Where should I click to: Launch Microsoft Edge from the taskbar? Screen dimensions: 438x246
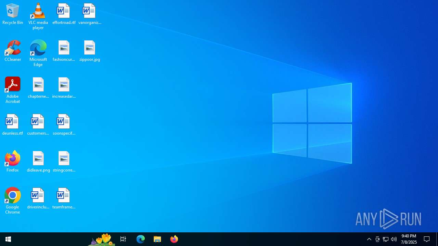point(141,239)
